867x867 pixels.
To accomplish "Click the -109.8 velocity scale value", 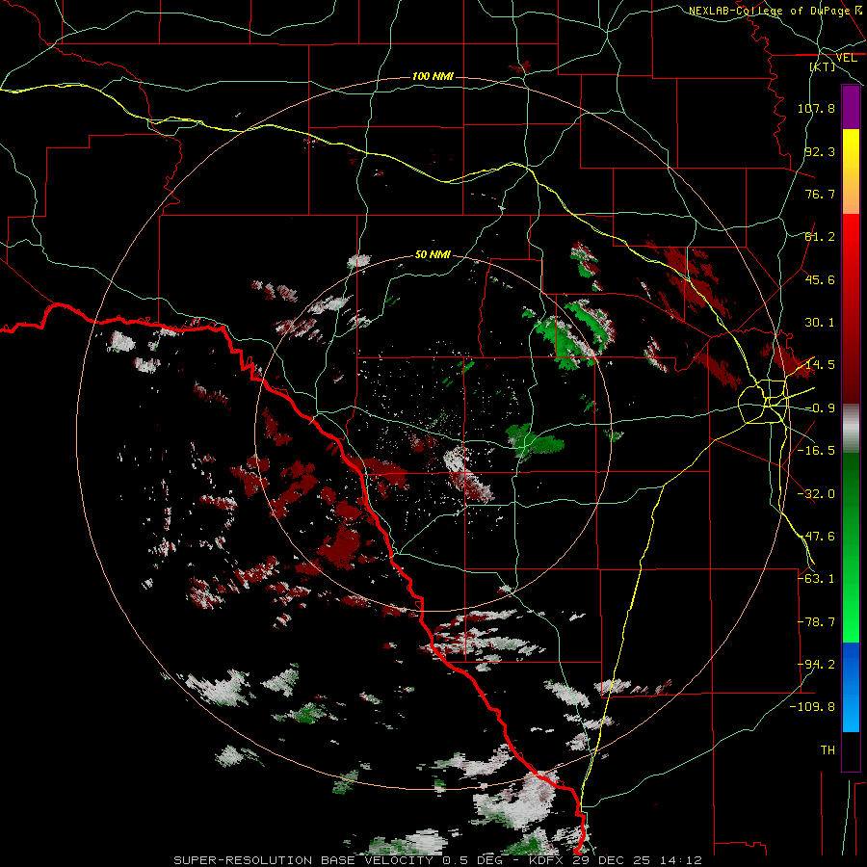I will tap(812, 707).
